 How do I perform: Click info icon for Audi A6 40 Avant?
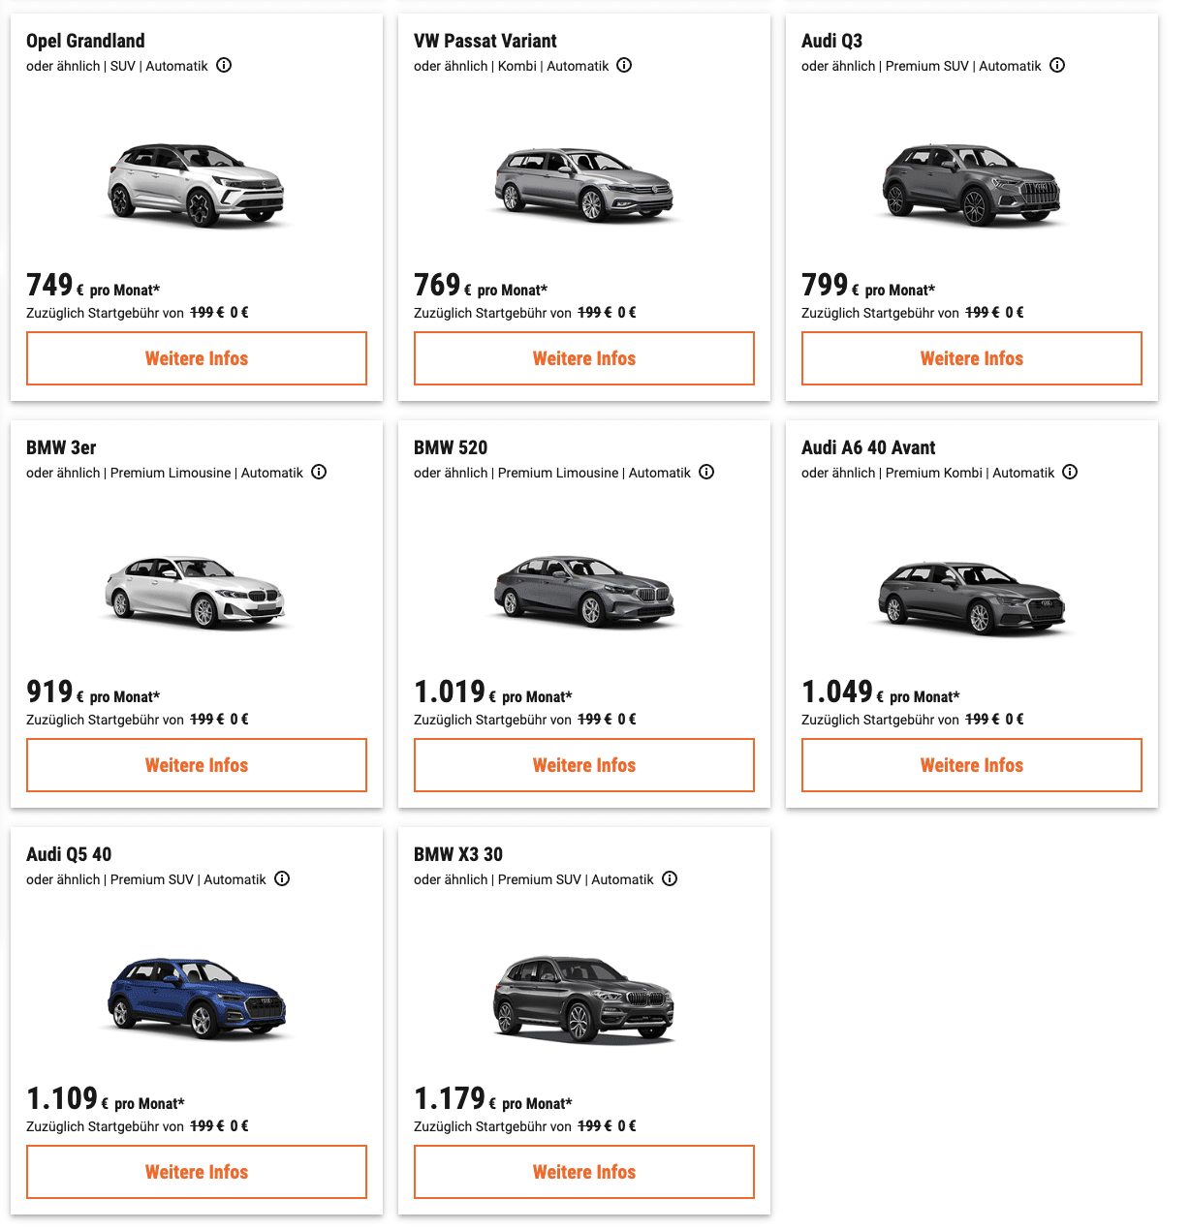click(1070, 473)
